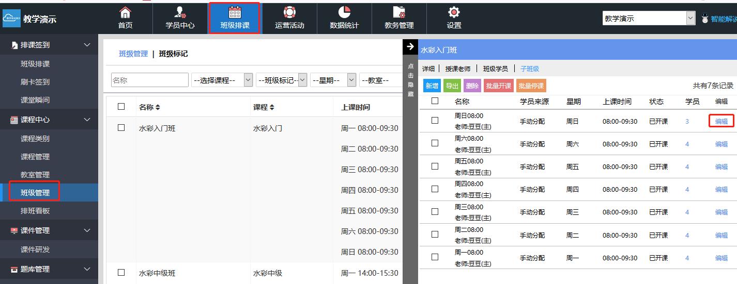
Task: Toggle select-all checkbox in sub-class table header
Action: point(435,101)
